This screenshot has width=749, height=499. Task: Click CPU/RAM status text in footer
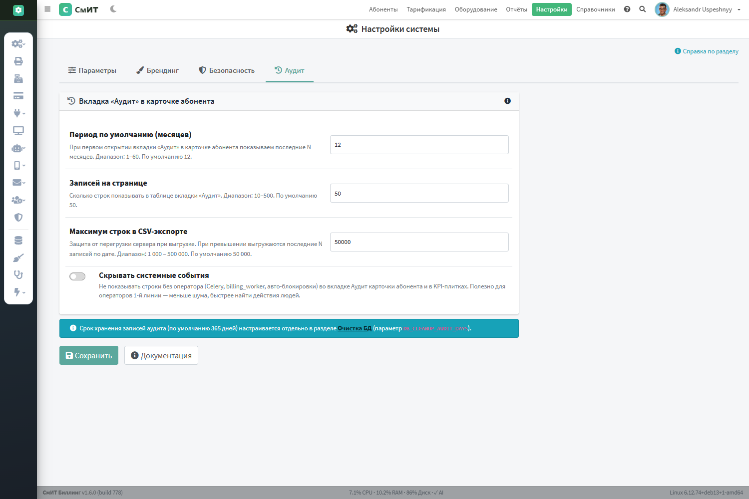point(396,493)
